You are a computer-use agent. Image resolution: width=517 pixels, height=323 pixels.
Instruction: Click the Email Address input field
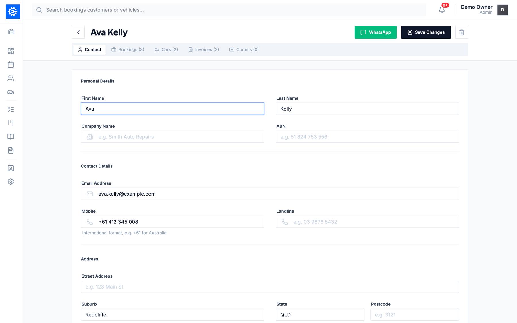pyautogui.click(x=270, y=194)
